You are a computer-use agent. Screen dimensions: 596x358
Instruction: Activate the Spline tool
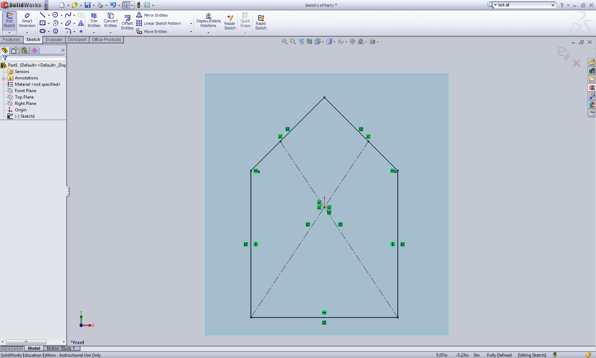pos(68,15)
